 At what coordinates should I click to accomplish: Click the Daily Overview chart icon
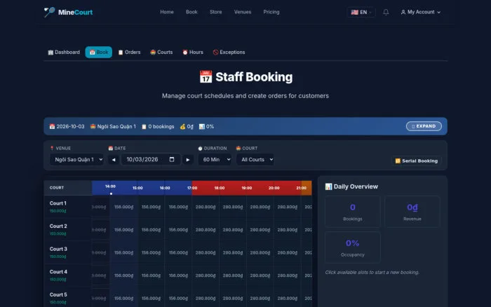[x=328, y=186]
